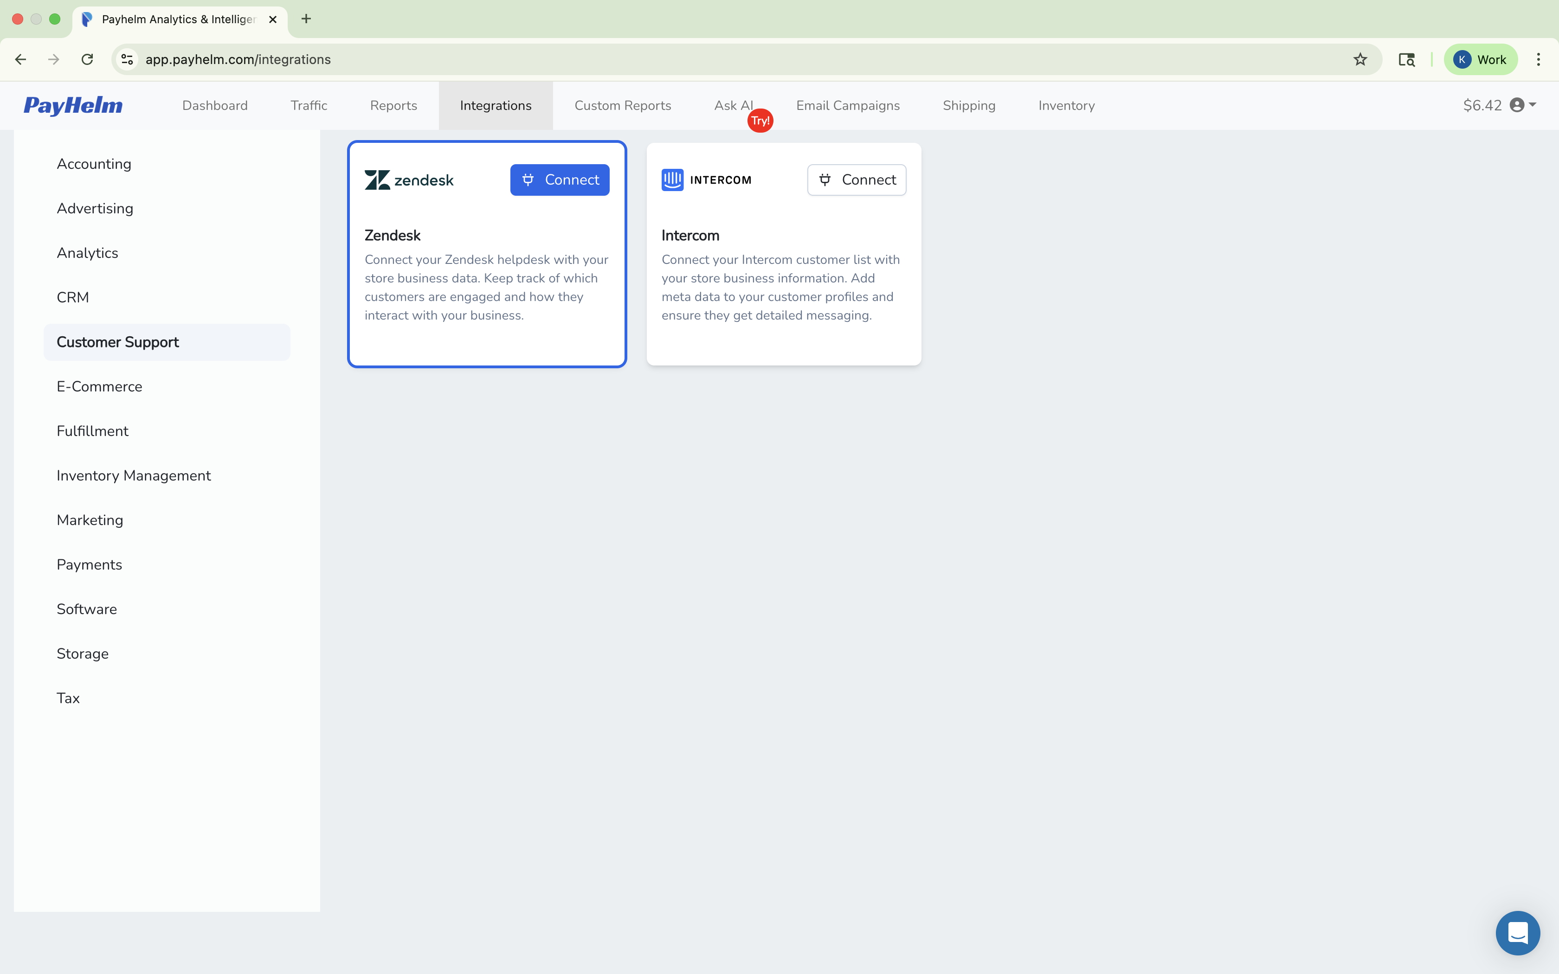
Task: Connect the Intercom integration
Action: [856, 180]
